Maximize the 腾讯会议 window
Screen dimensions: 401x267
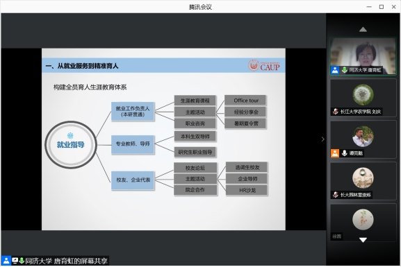click(382, 7)
